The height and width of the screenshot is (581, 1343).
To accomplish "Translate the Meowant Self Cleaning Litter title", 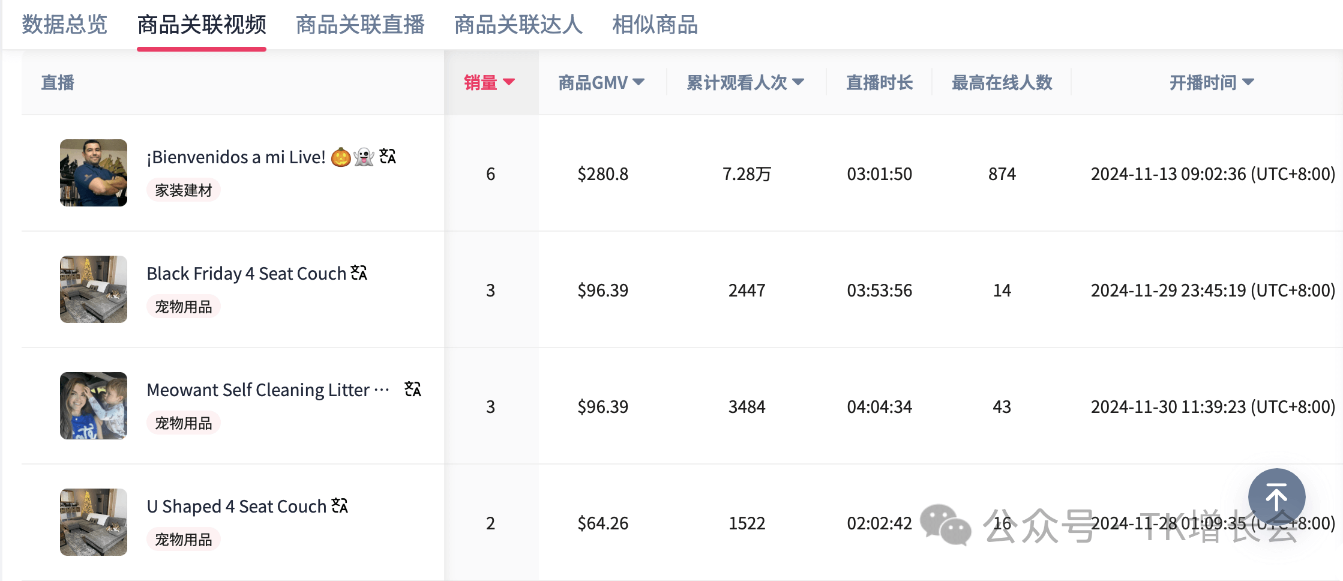I will tap(413, 390).
